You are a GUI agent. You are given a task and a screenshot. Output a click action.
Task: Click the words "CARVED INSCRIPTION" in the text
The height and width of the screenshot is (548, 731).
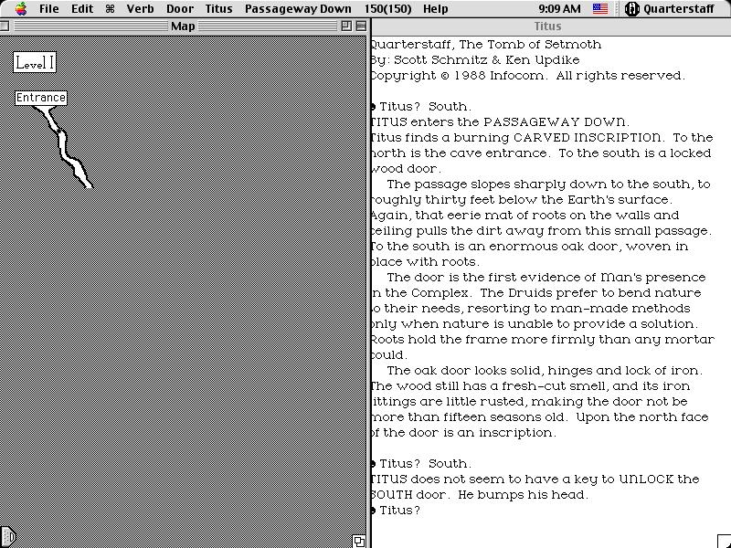587,138
